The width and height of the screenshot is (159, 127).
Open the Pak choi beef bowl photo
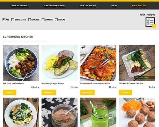(21, 63)
